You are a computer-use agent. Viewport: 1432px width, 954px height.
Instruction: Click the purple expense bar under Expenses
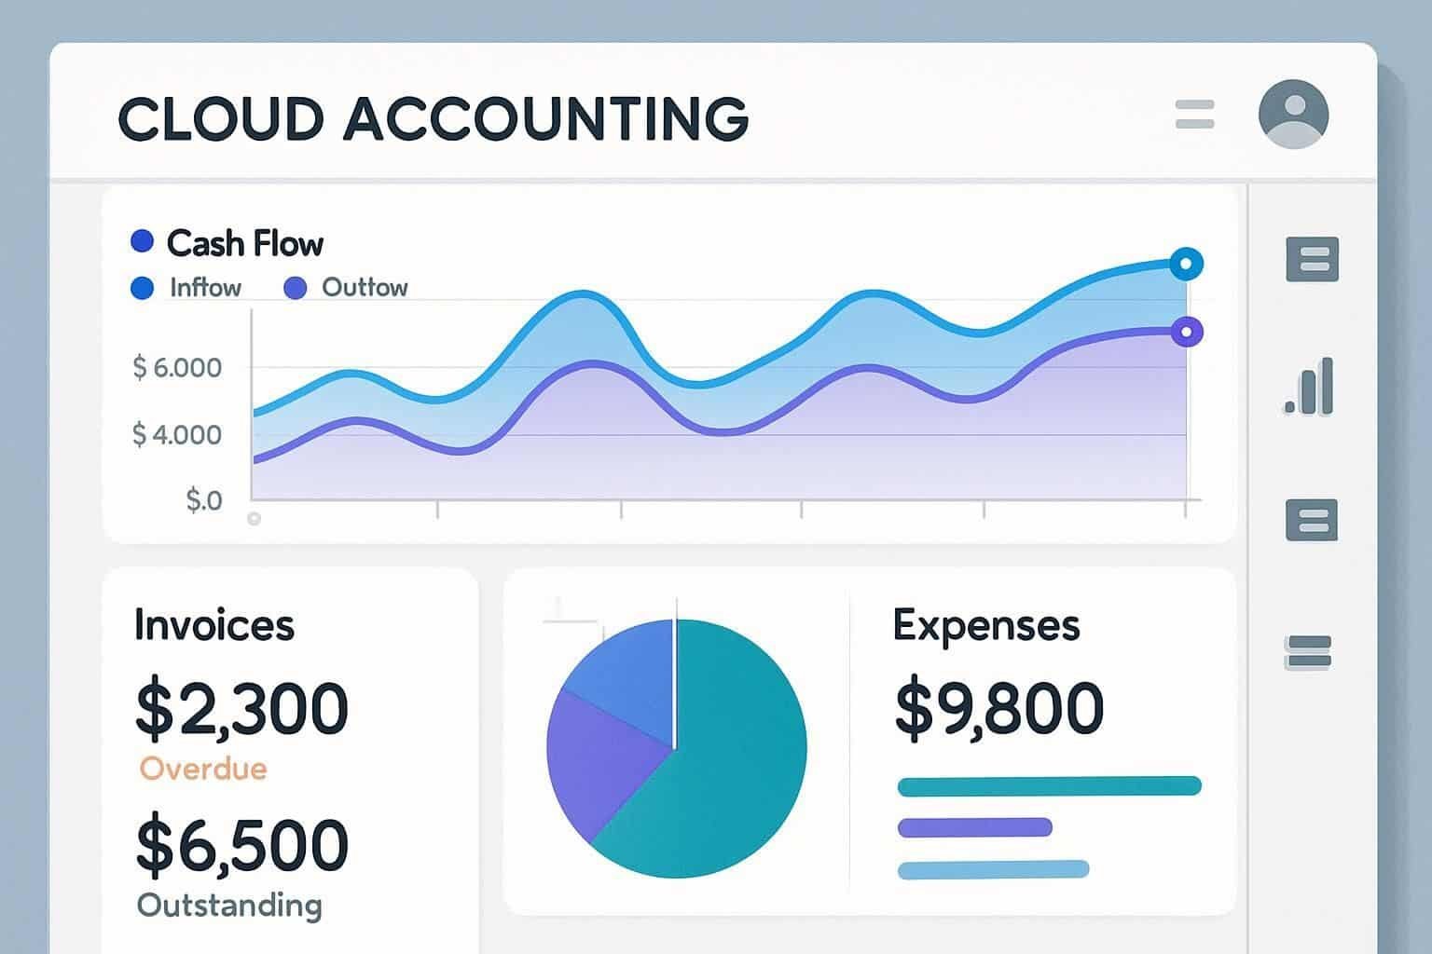tap(974, 827)
